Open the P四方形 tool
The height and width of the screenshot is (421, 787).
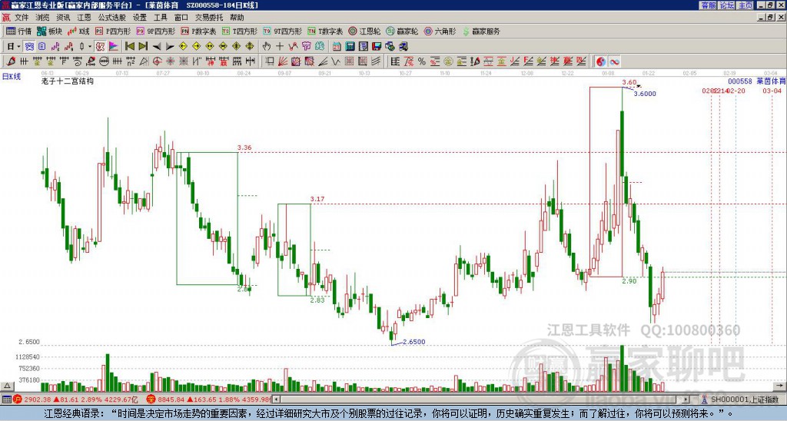point(113,31)
